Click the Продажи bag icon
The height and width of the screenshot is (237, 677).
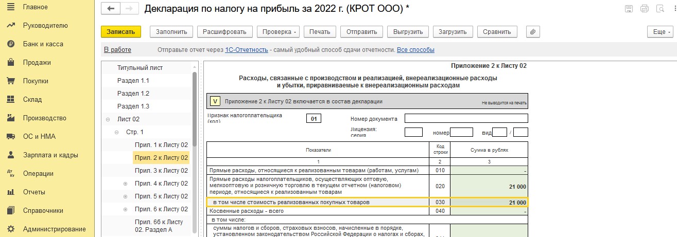point(10,62)
